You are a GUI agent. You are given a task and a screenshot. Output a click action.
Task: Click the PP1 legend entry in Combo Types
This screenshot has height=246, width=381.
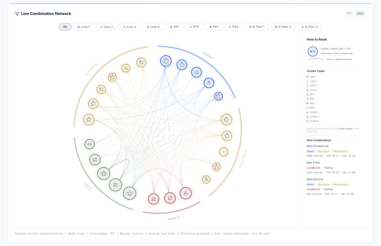[310, 95]
